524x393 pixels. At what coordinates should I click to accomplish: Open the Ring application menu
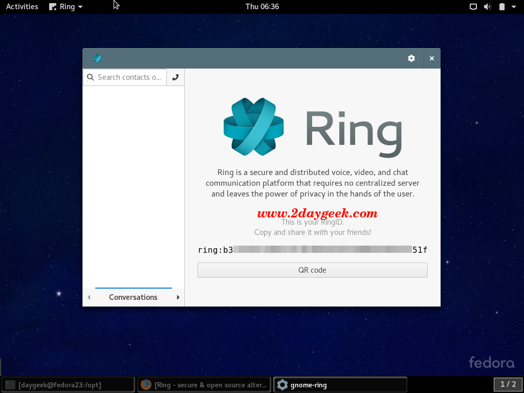tap(66, 7)
